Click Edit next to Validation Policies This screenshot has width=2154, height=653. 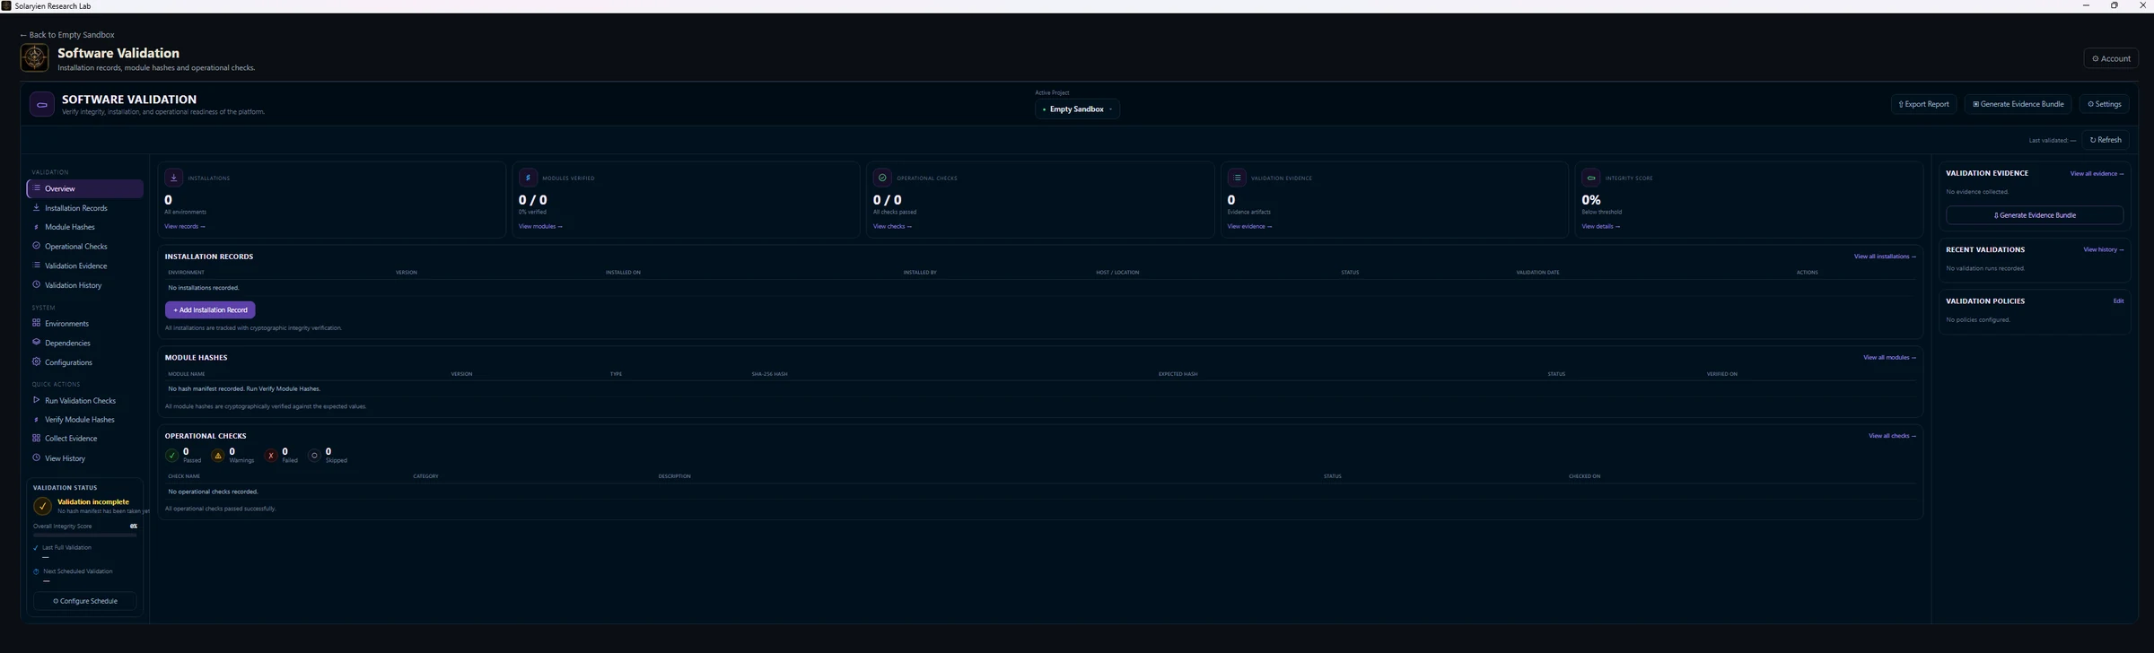coord(2118,301)
